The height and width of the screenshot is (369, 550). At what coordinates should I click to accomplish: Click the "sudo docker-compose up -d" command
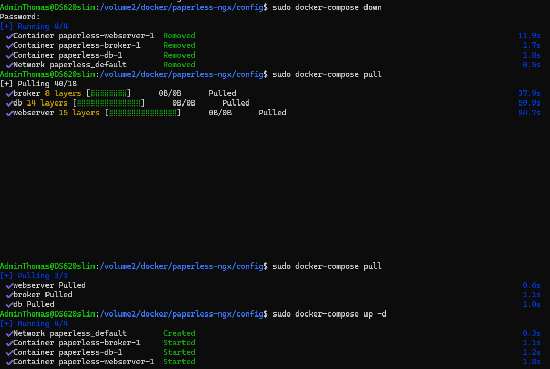tap(329, 314)
